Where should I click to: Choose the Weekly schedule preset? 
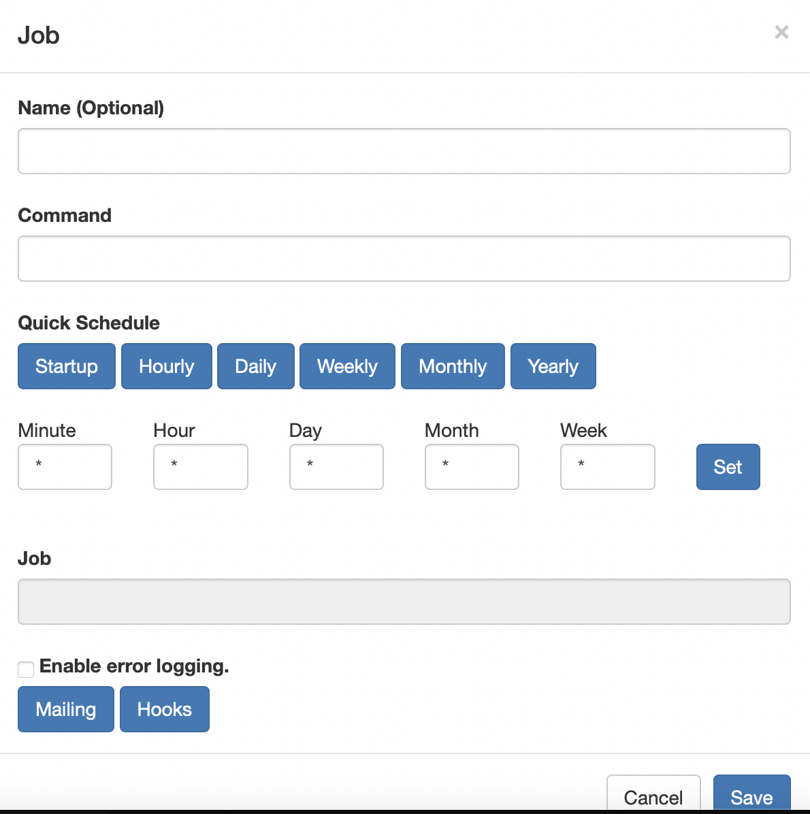click(347, 366)
